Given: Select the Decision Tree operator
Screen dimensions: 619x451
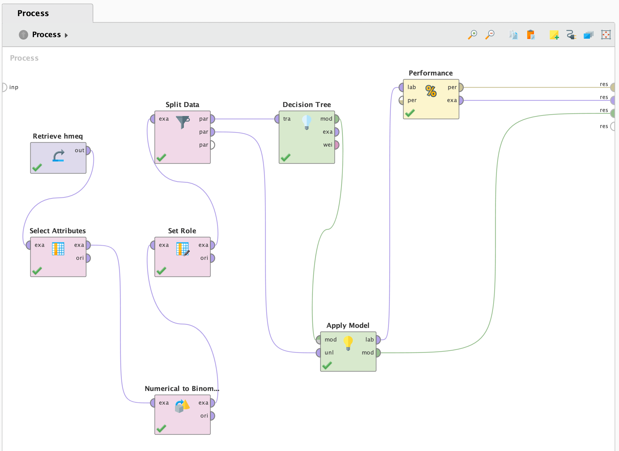Looking at the screenshot, I should coord(307,137).
